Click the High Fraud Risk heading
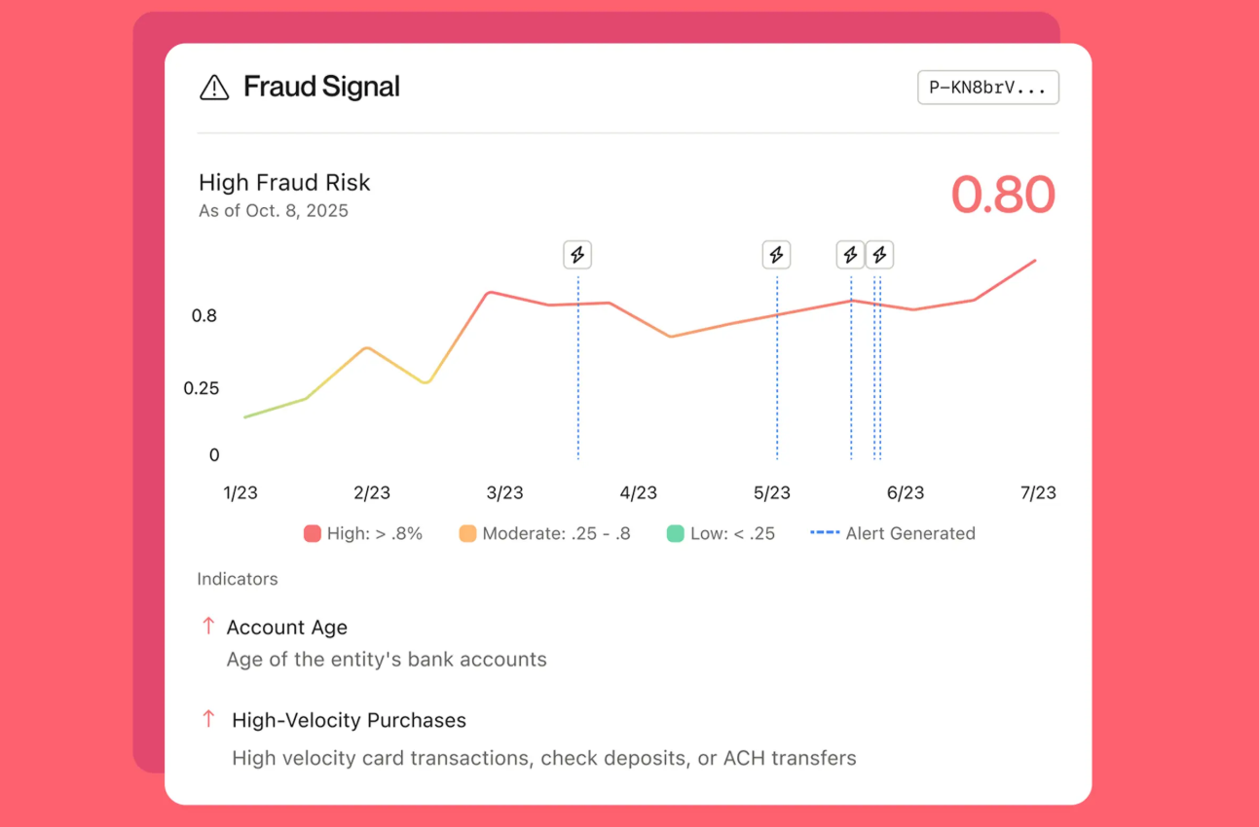This screenshot has height=827, width=1259. click(x=284, y=183)
